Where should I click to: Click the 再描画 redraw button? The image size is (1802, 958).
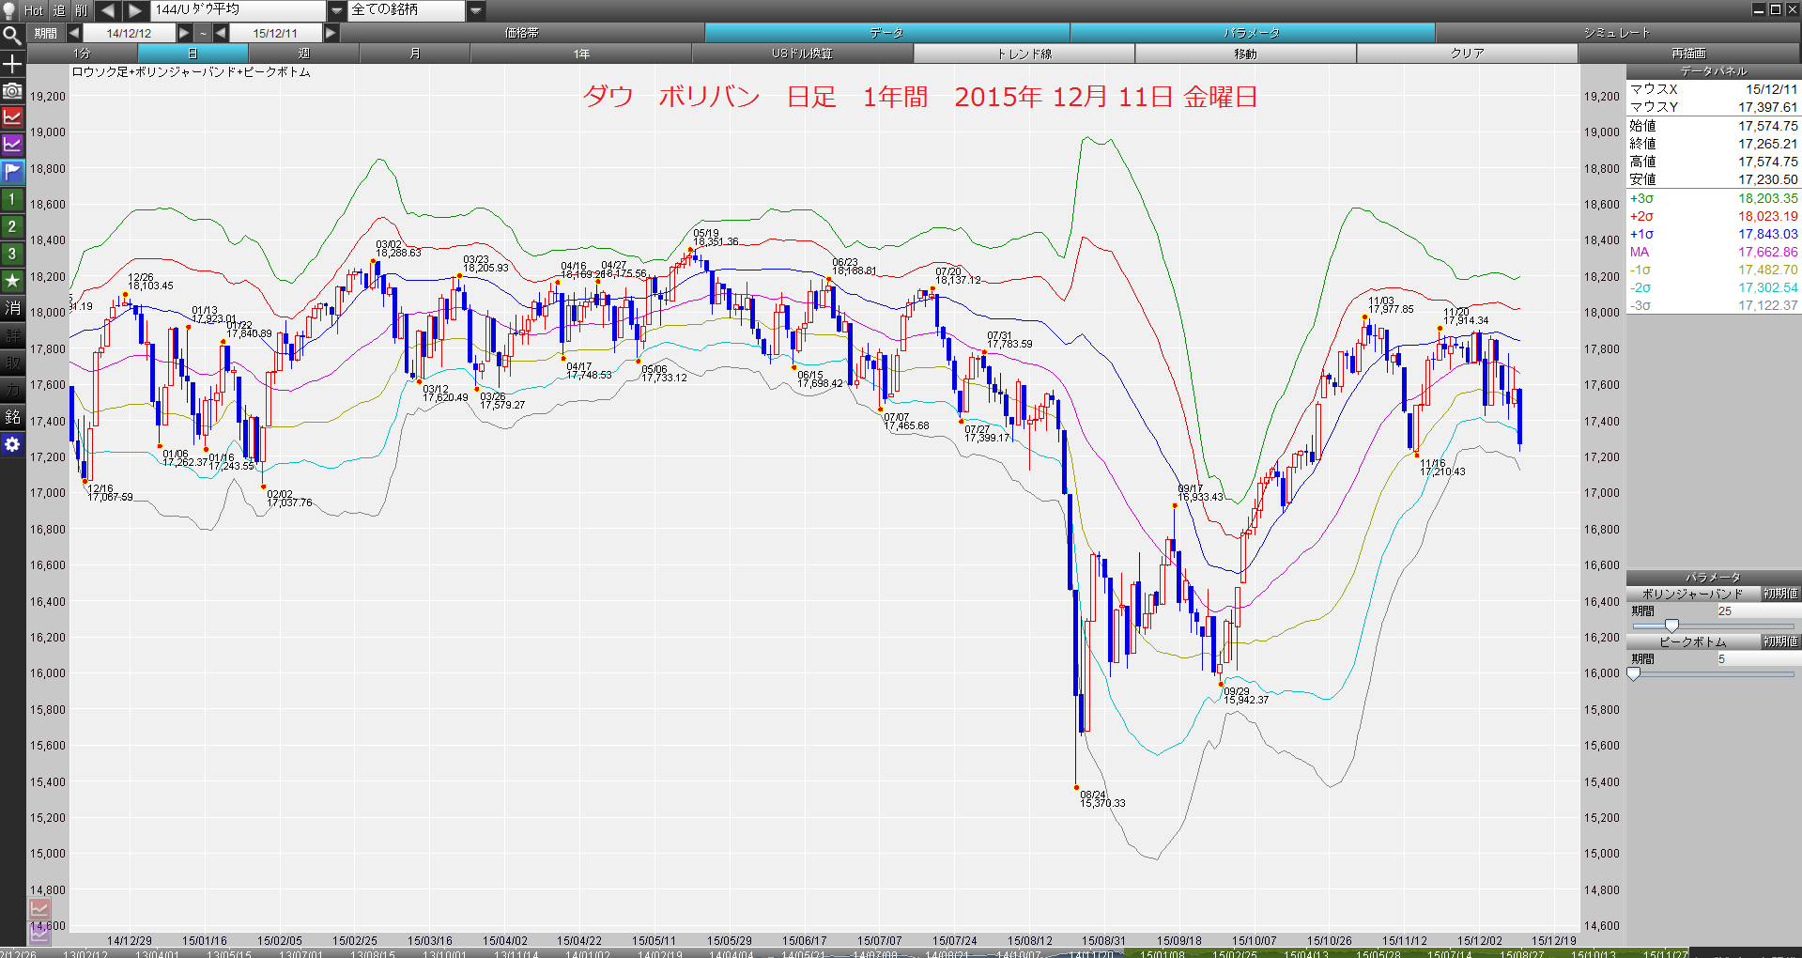click(x=1689, y=54)
